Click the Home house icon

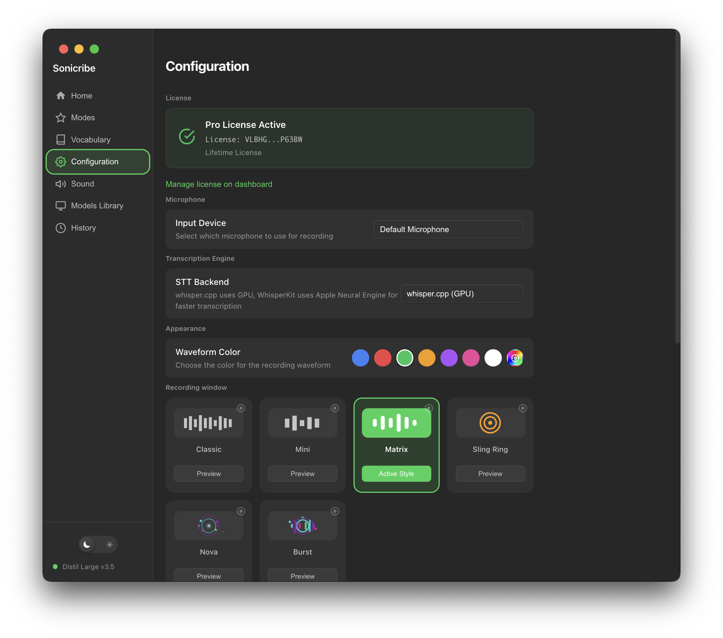pyautogui.click(x=61, y=96)
